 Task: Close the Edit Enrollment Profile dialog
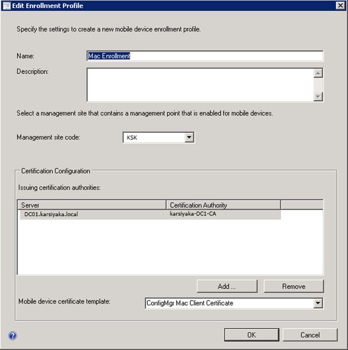click(x=340, y=5)
